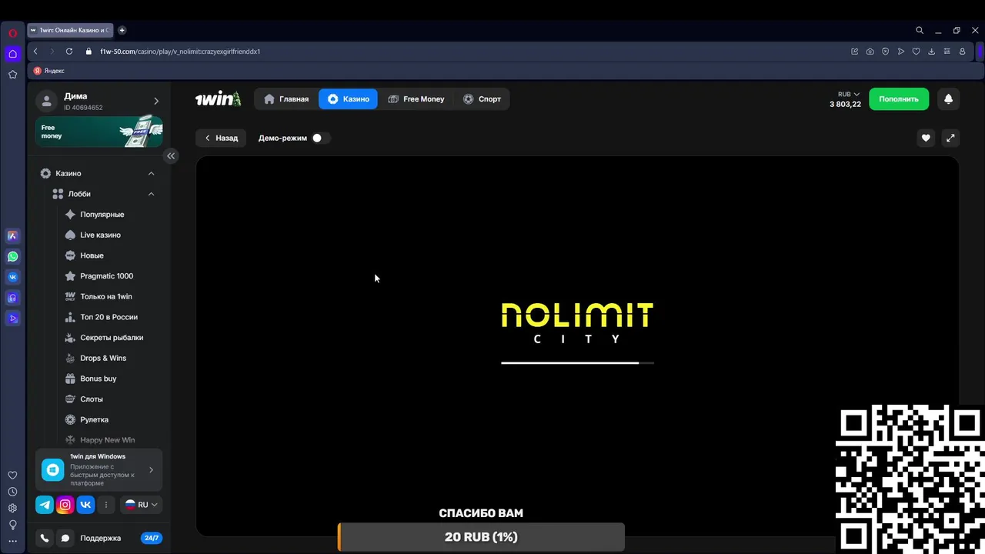Open more social links dots
Viewport: 985px width, 554px height.
point(106,505)
